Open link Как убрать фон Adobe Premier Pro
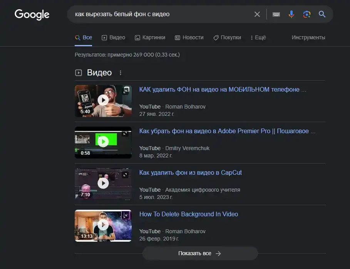Screen dimensions: 350x269 pyautogui.click(x=227, y=131)
